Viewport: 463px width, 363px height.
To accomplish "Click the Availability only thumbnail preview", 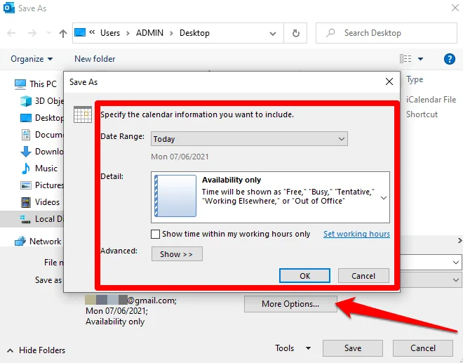I will point(175,196).
